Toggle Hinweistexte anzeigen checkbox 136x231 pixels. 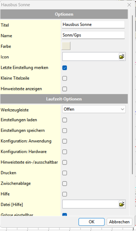[x=65, y=89]
